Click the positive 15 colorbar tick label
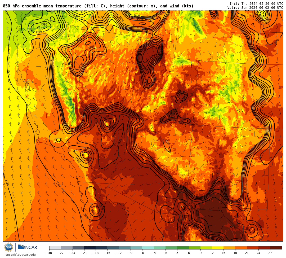Viewport: 286px width, 258px height. [x=224, y=253]
